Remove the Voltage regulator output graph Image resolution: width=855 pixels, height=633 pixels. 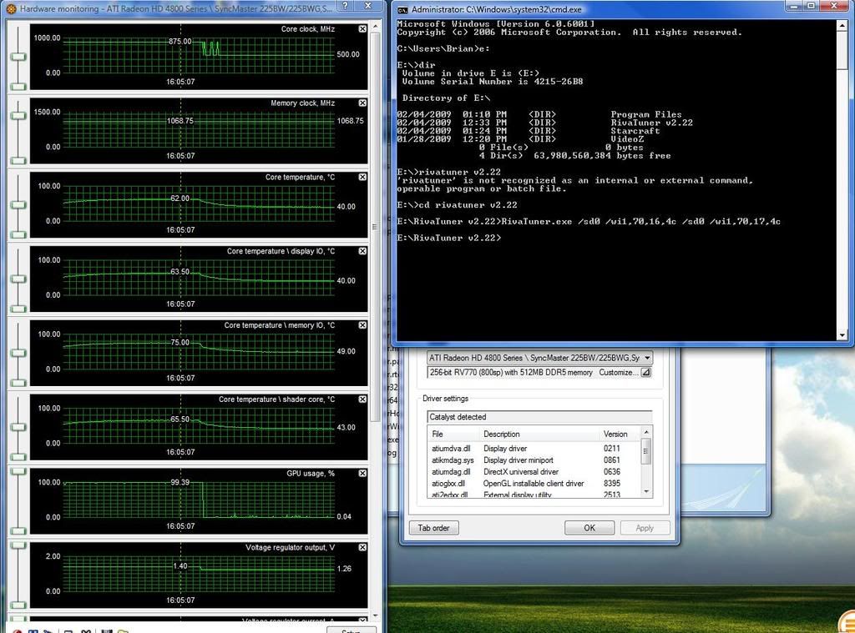pos(362,548)
